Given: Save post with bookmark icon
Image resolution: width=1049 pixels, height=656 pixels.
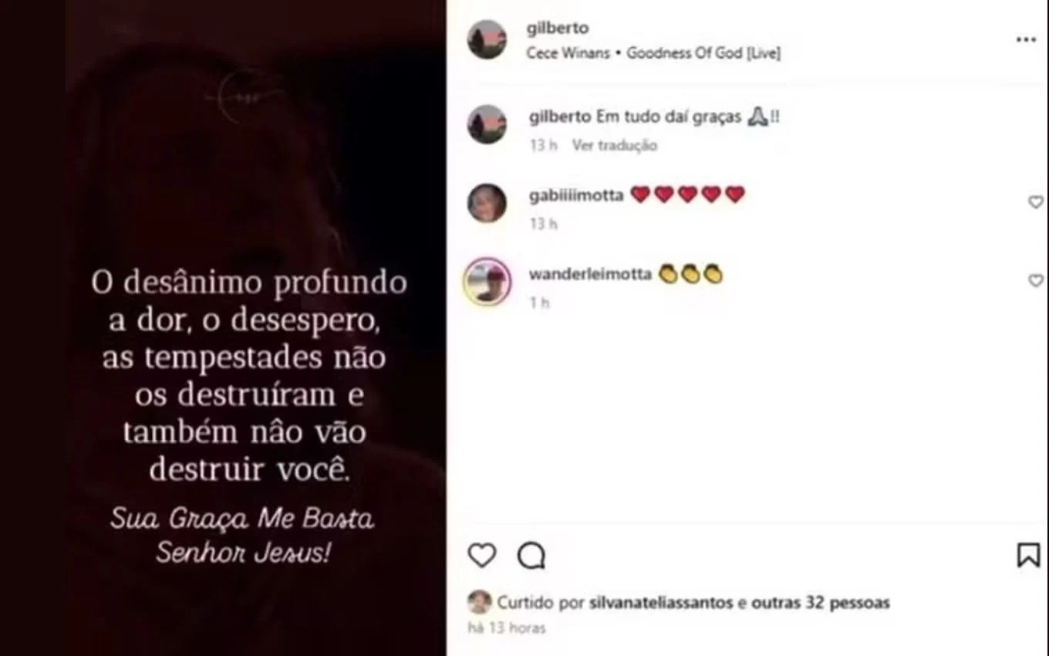Looking at the screenshot, I should click(1028, 555).
